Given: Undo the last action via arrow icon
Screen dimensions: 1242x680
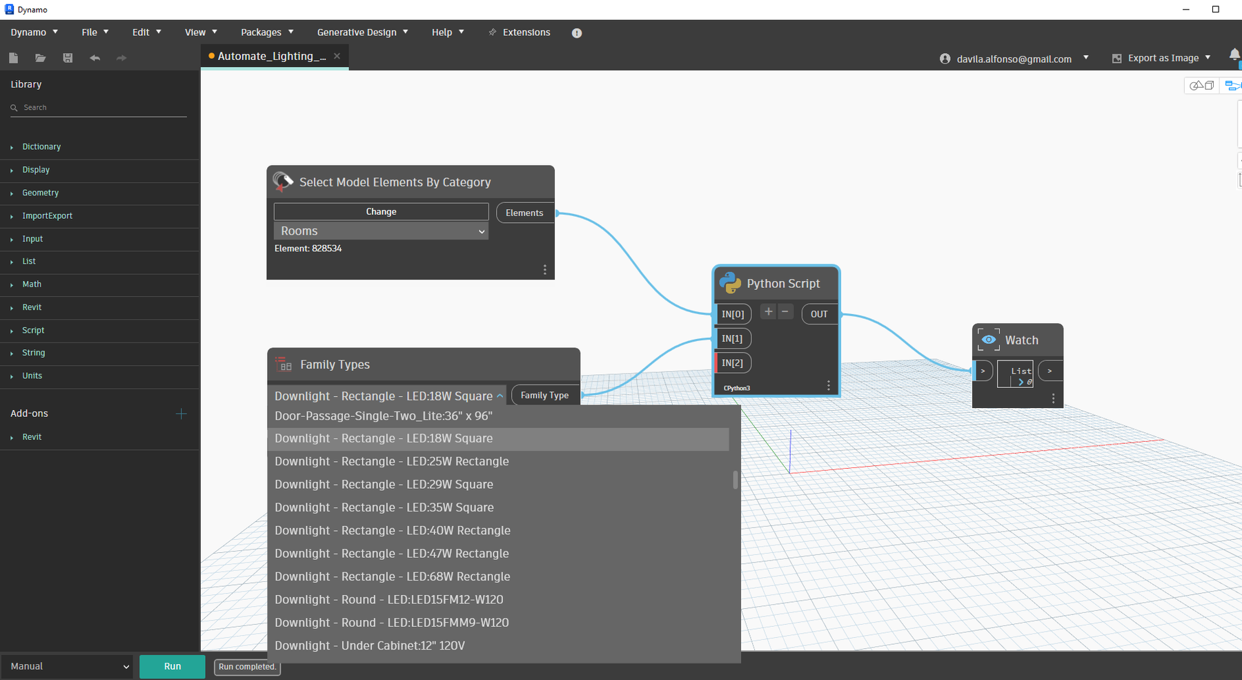Looking at the screenshot, I should pyautogui.click(x=95, y=58).
